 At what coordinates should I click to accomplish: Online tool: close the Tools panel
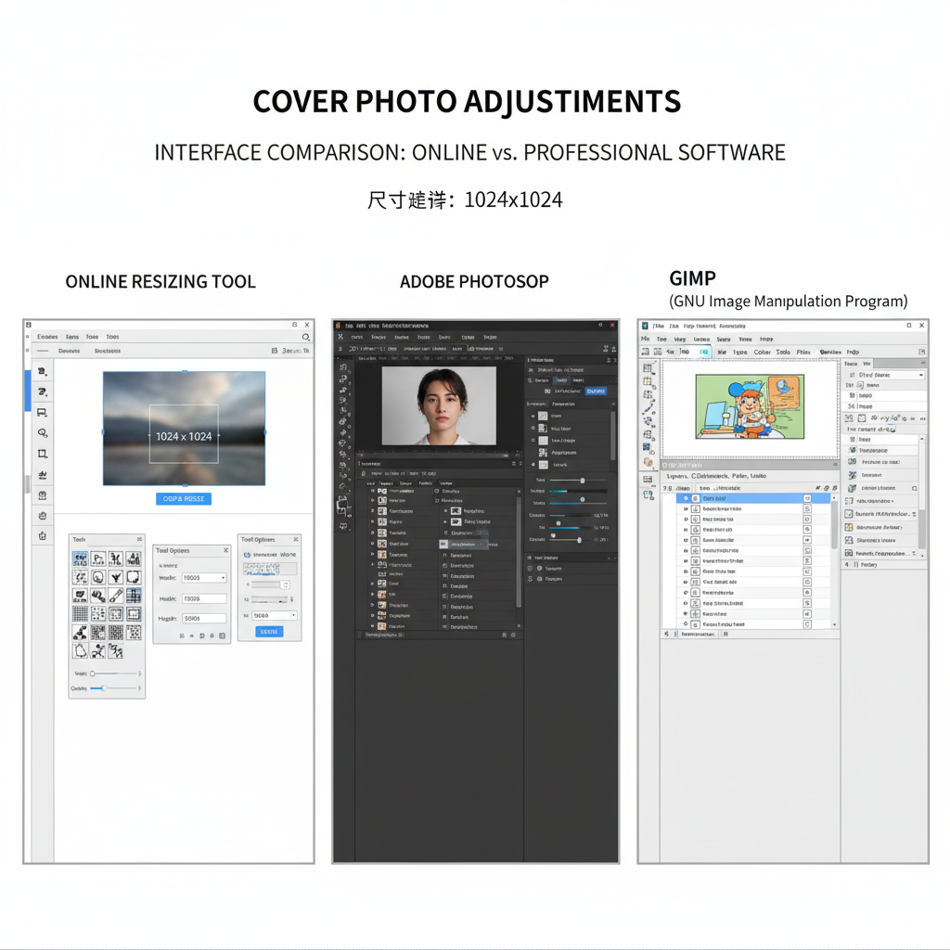(x=139, y=539)
